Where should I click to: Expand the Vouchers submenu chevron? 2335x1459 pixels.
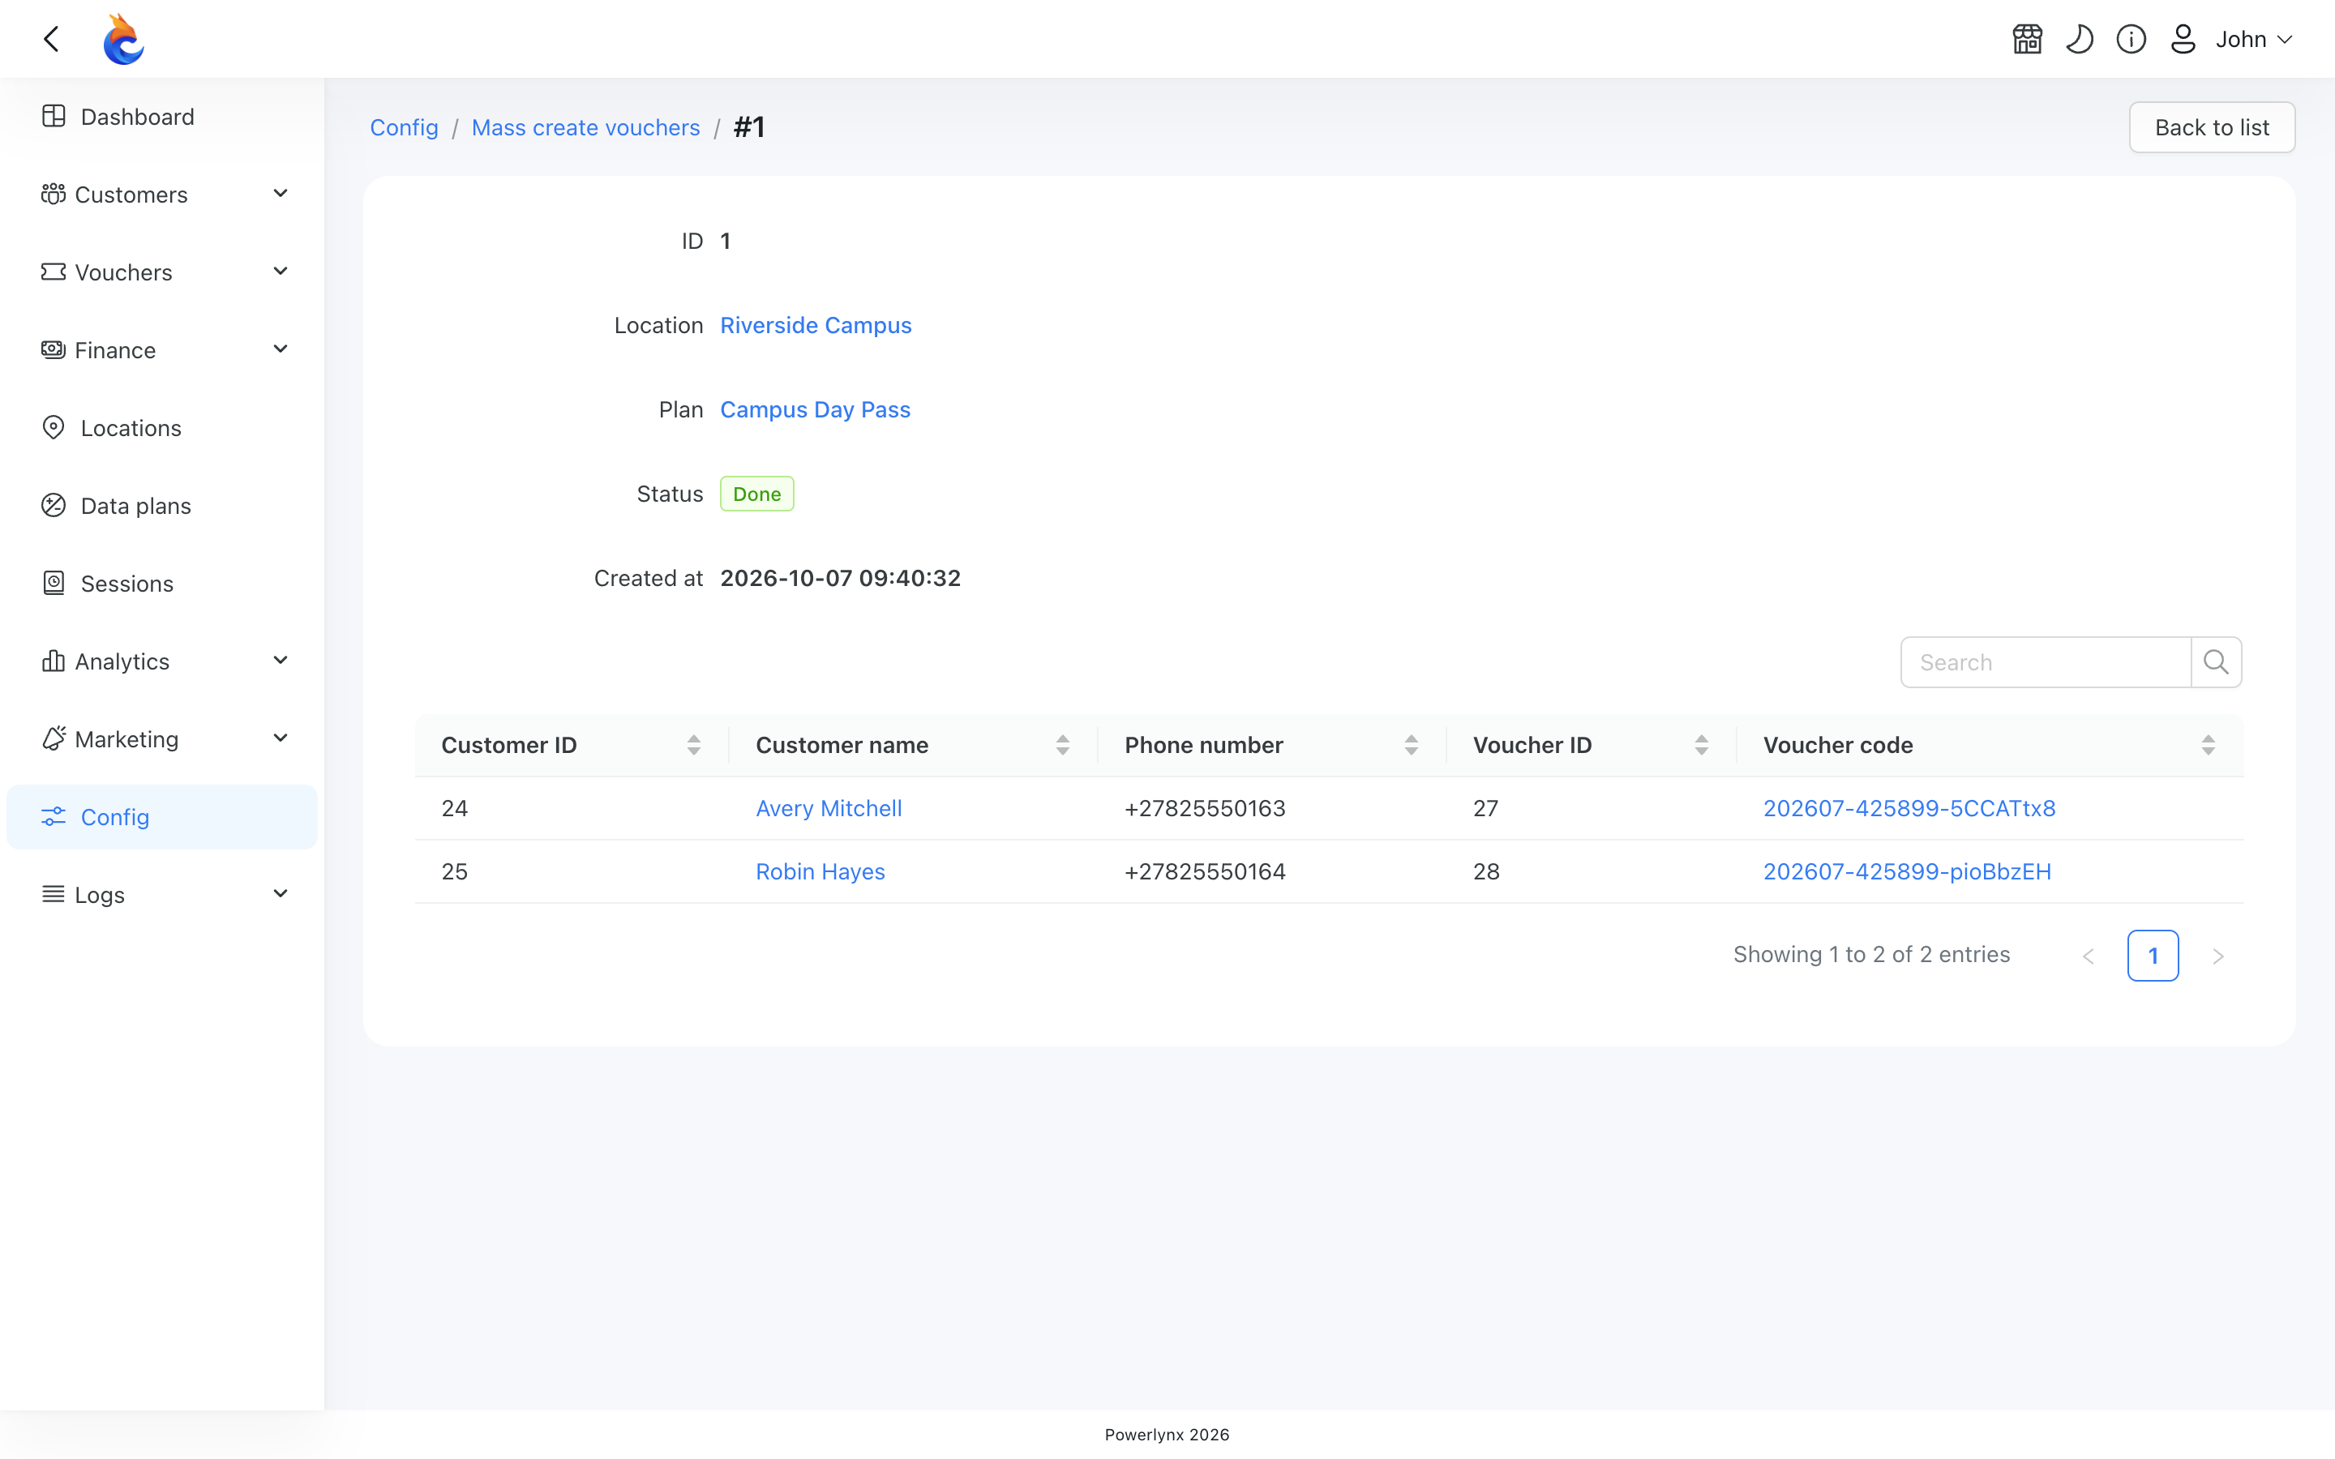[x=281, y=272]
